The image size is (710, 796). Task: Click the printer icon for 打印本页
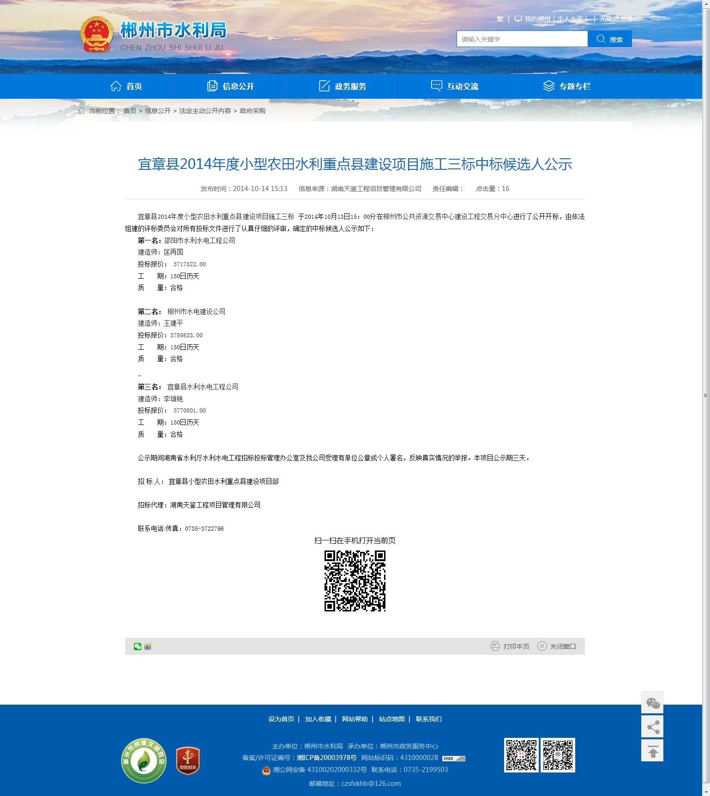pyautogui.click(x=495, y=646)
